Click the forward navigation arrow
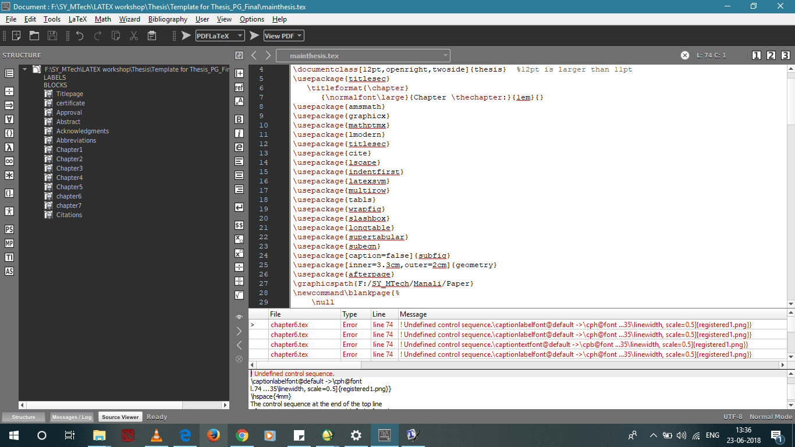 coord(268,55)
